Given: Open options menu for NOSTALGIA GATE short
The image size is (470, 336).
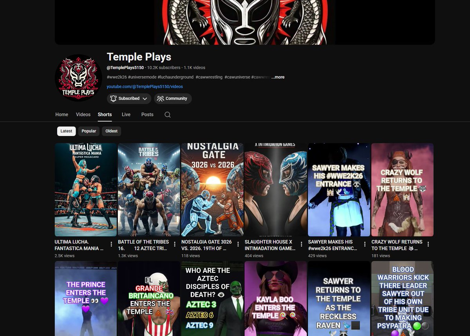Looking at the screenshot, I should 238,244.
